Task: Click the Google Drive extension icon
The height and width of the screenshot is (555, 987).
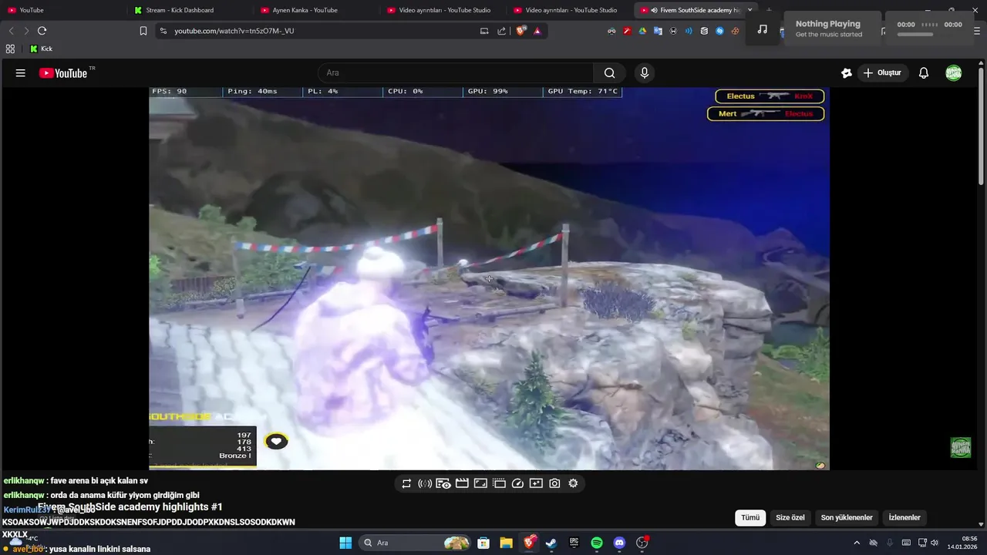Action: click(x=642, y=31)
